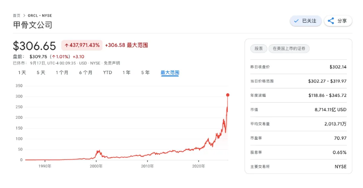Switch to the 1年 range tab

(127, 72)
